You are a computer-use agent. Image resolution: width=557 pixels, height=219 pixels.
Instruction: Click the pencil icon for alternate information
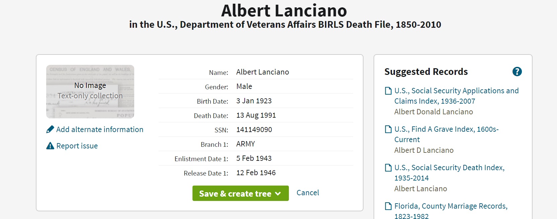[x=50, y=129]
